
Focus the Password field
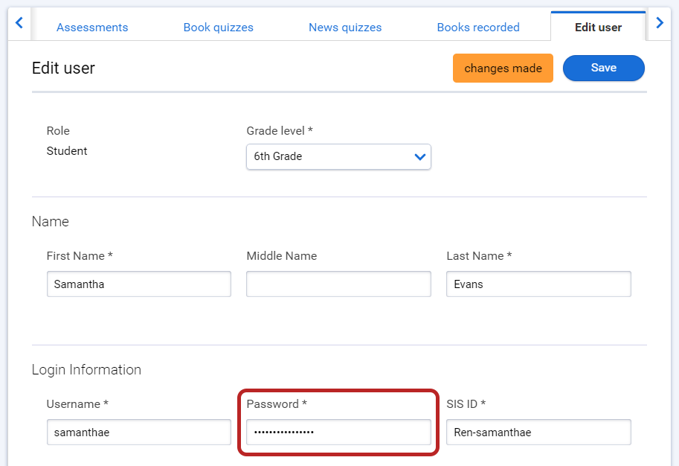pos(338,433)
